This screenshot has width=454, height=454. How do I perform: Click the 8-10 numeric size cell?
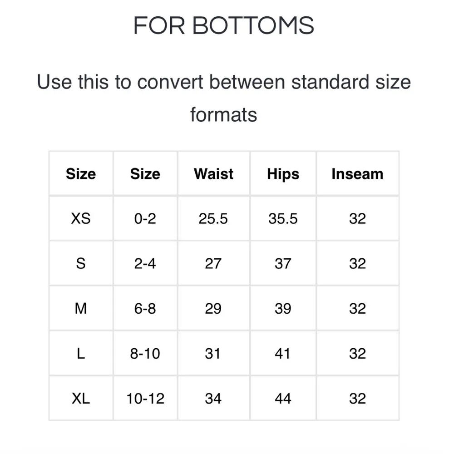[x=145, y=353]
